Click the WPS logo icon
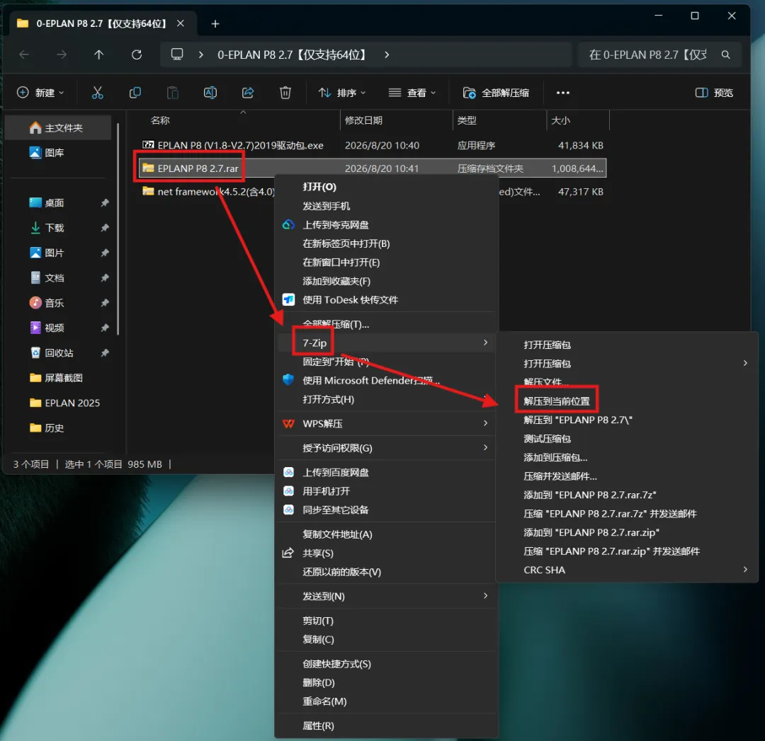 288,424
